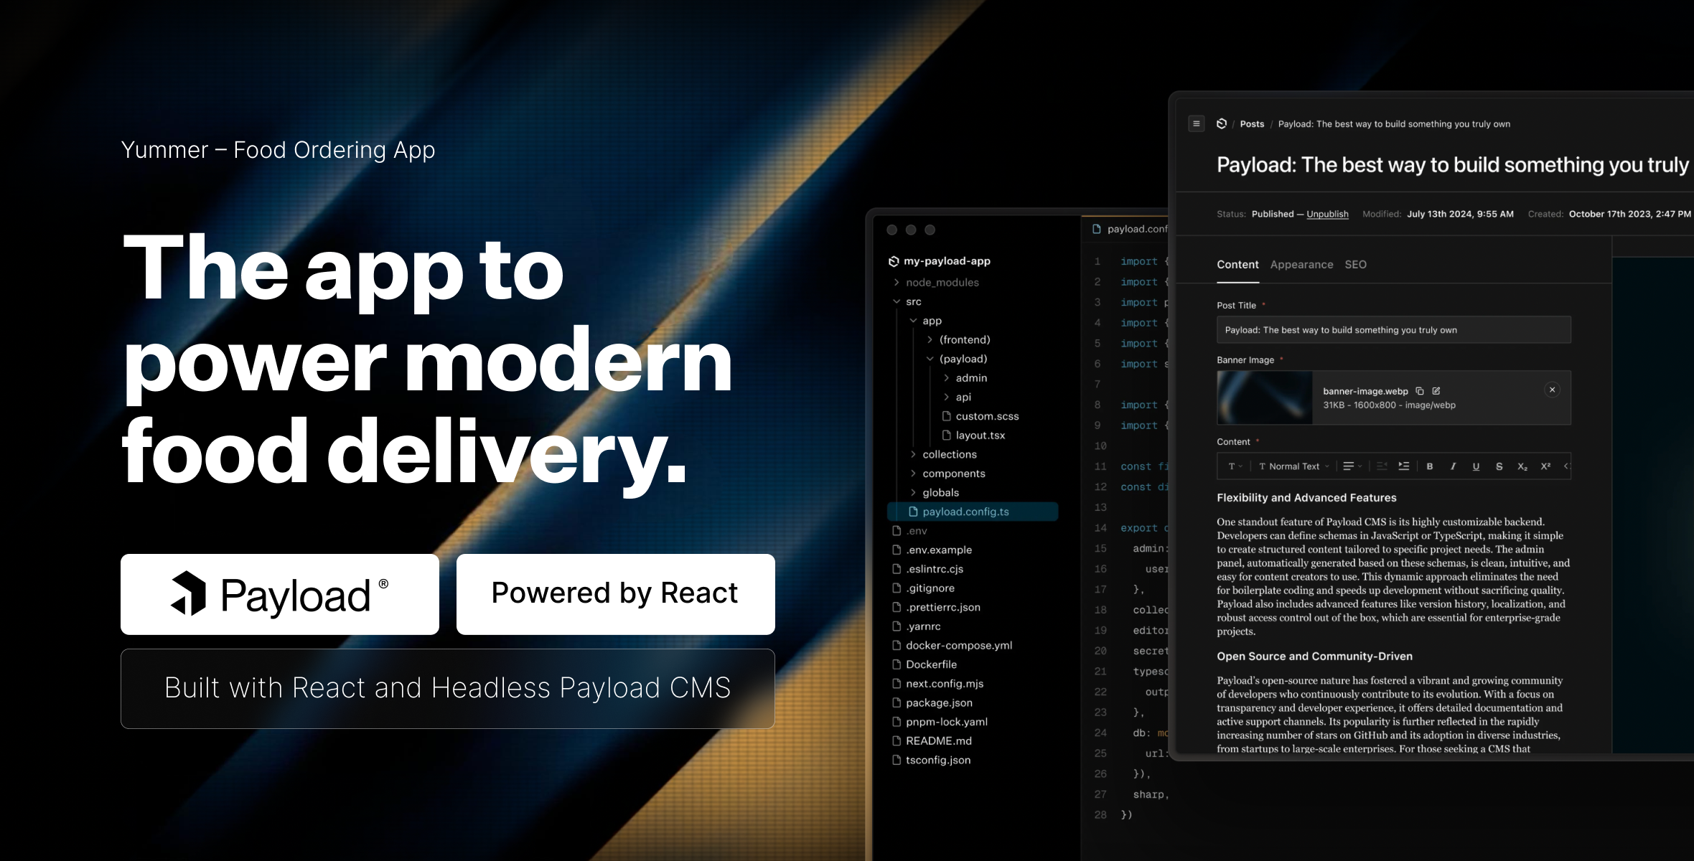1694x861 pixels.
Task: Select the subscript formatting icon
Action: click(x=1522, y=466)
